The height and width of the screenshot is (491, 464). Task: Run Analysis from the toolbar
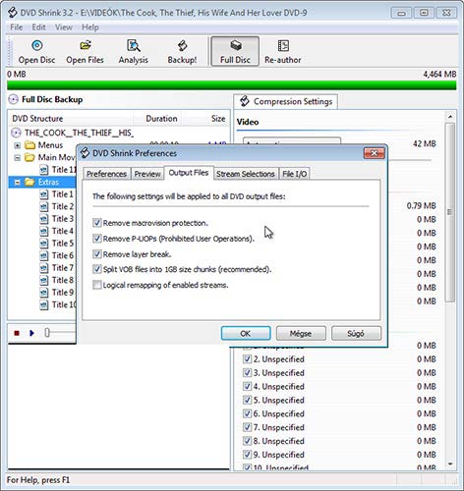tap(134, 52)
